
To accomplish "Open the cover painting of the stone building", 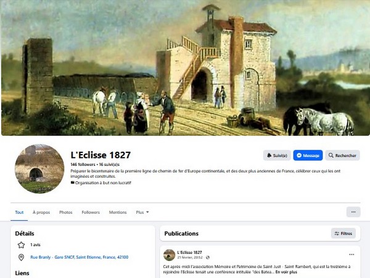I will [185, 68].
